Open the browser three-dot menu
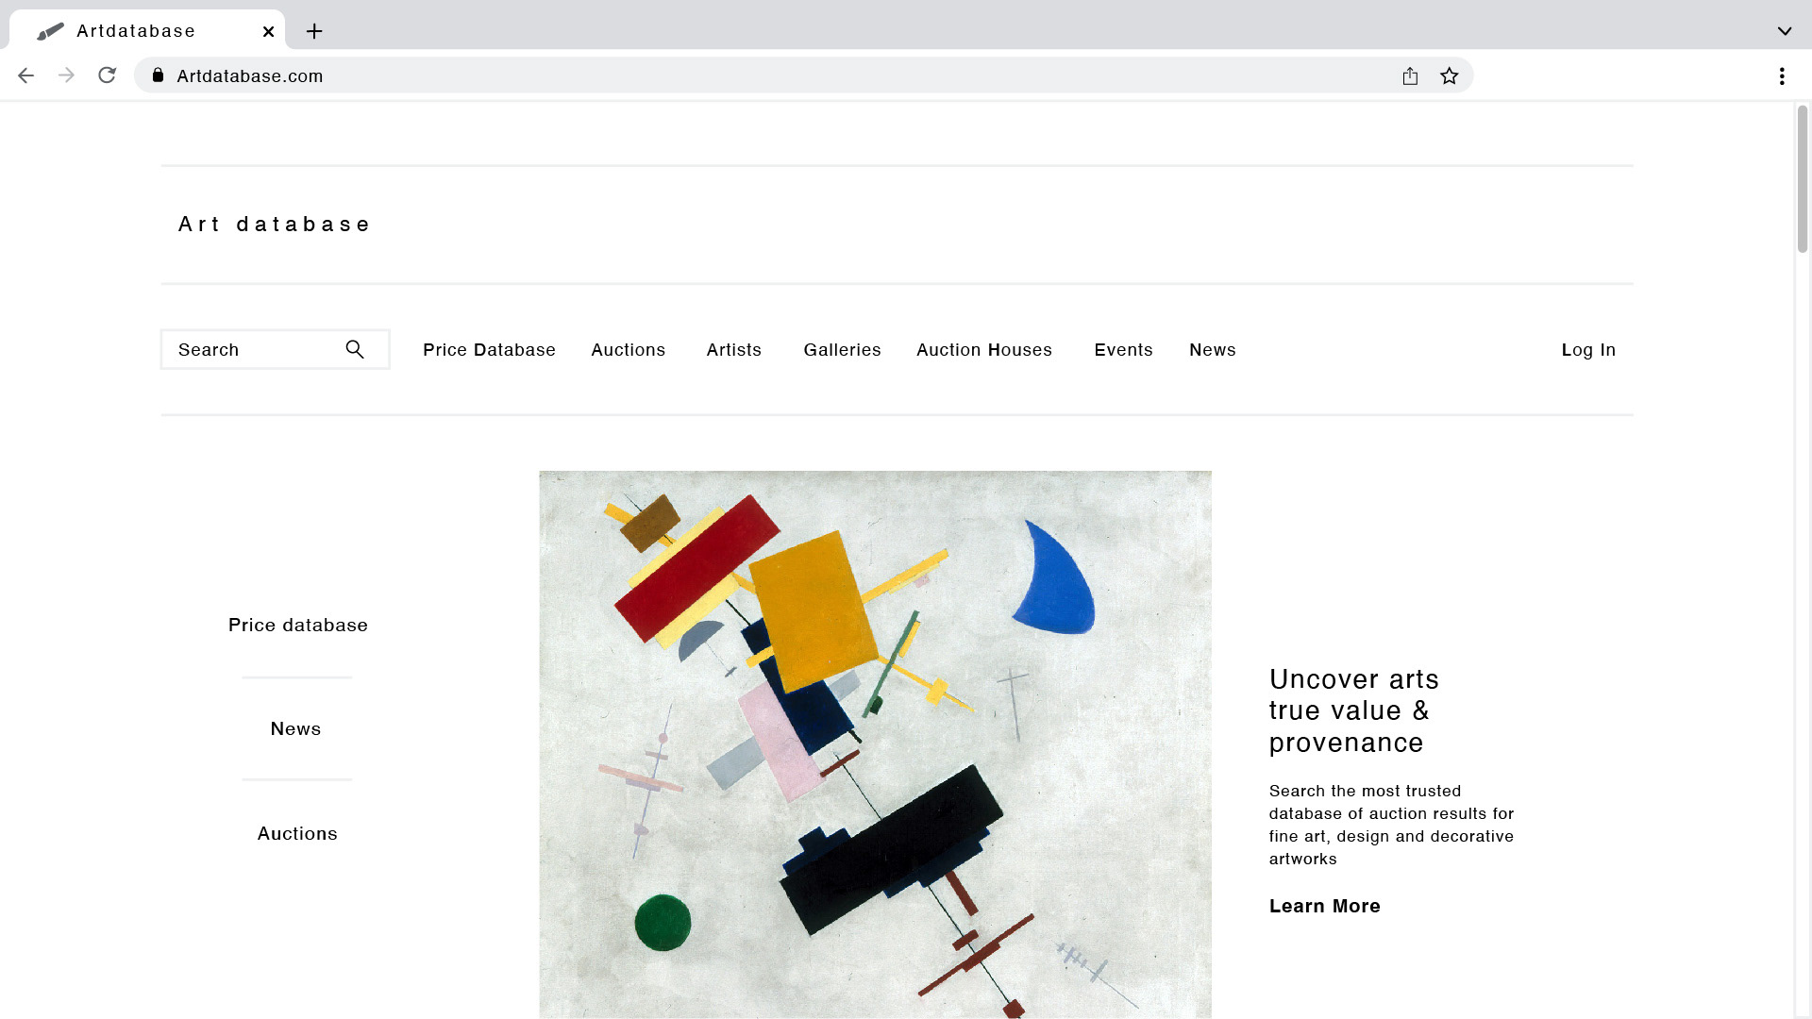The width and height of the screenshot is (1812, 1019). tap(1782, 75)
